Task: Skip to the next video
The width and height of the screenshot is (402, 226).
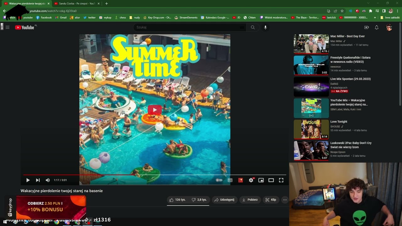Action: tap(38, 180)
